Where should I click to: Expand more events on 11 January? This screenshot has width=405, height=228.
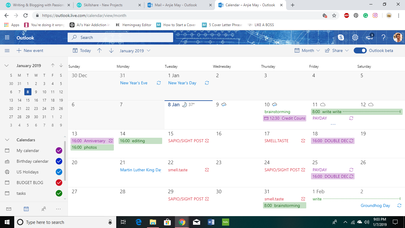[x=333, y=124]
